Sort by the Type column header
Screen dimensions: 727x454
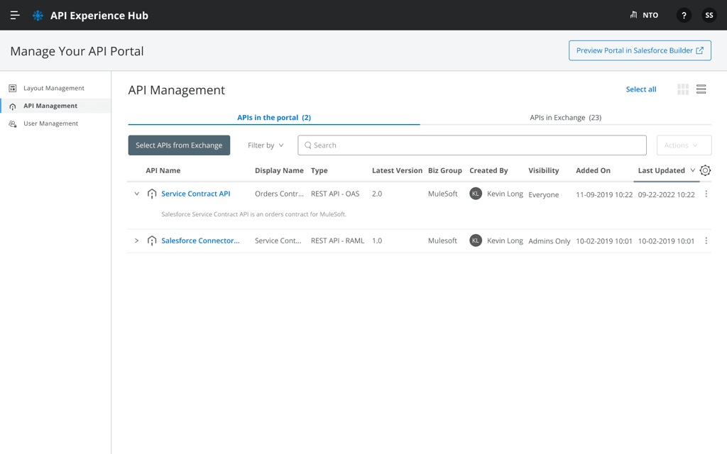pyautogui.click(x=319, y=170)
